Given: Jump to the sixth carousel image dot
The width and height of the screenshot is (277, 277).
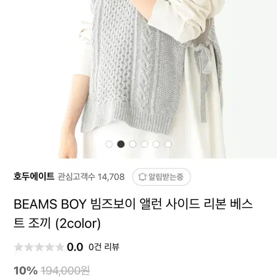Looking at the screenshot, I should (x=168, y=144).
